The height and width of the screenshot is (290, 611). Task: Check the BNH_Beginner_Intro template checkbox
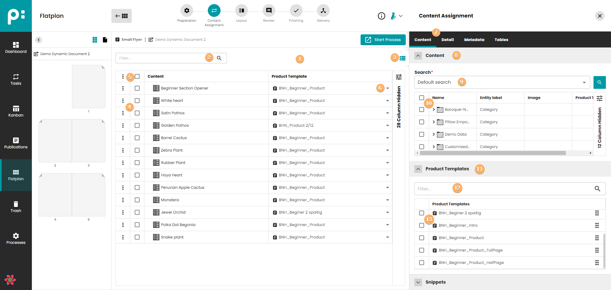point(422,225)
